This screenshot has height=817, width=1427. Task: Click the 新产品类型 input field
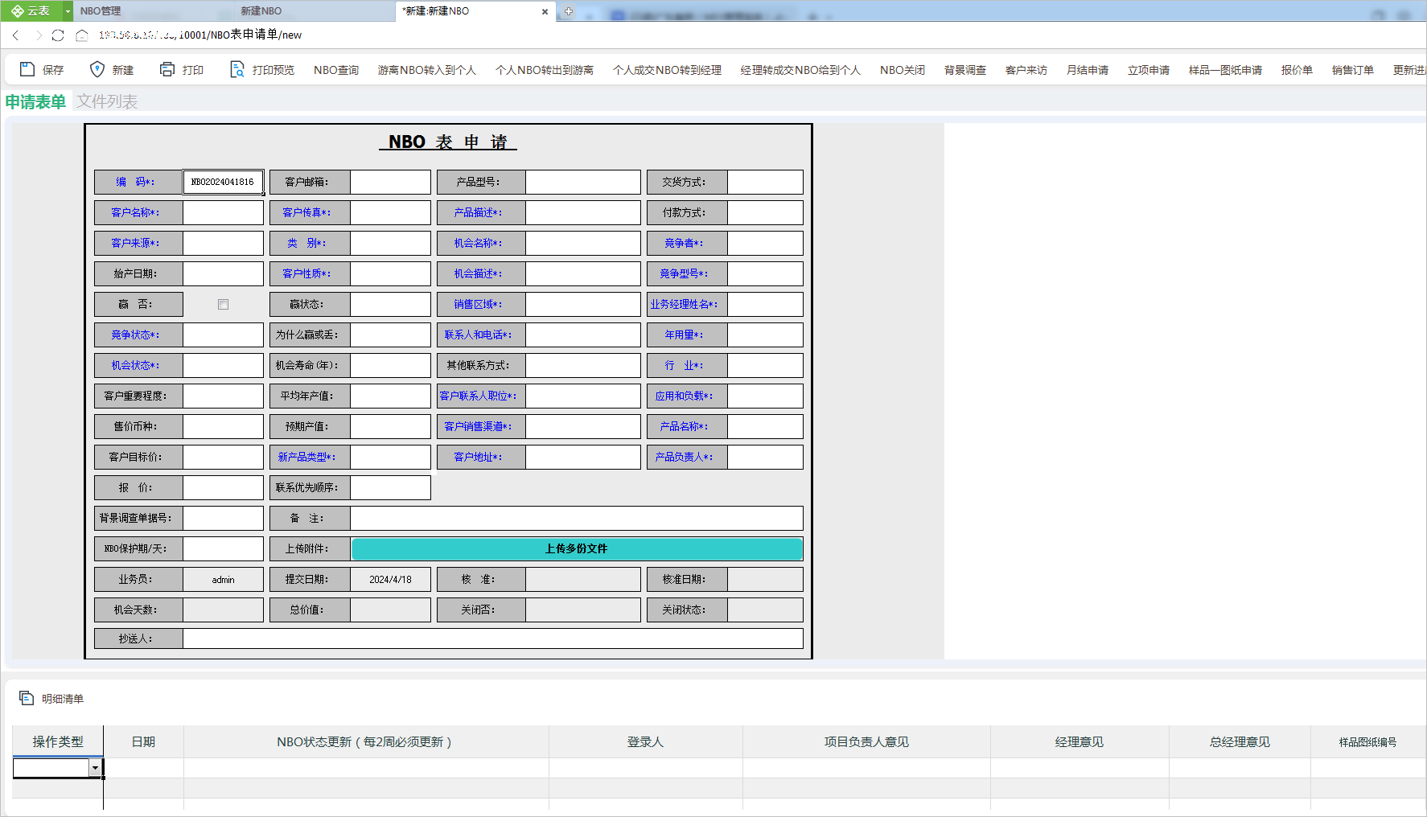(x=390, y=457)
